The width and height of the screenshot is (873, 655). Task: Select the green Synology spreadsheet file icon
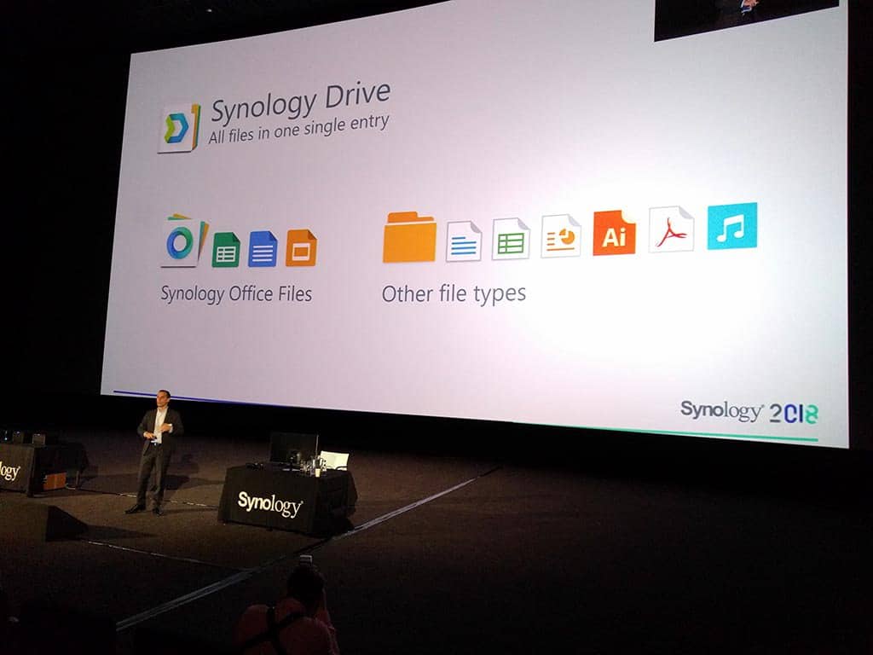pos(225,250)
